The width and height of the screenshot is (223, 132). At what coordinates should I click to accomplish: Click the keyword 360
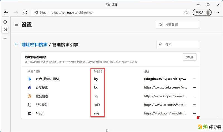[x=97, y=105]
